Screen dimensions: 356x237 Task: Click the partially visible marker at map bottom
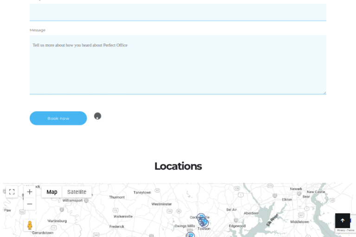(191, 235)
